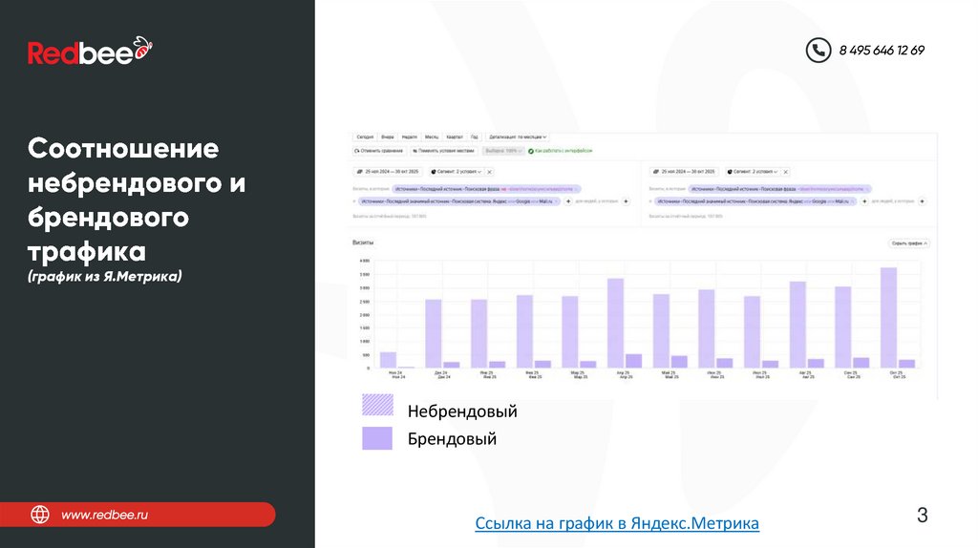Click the tall bar for Дек 24

pos(434,333)
